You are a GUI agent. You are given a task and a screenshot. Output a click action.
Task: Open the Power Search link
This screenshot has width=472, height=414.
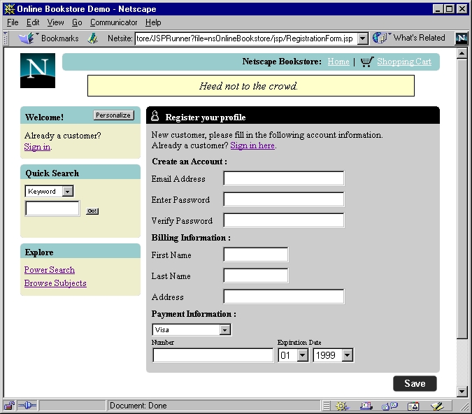click(50, 270)
